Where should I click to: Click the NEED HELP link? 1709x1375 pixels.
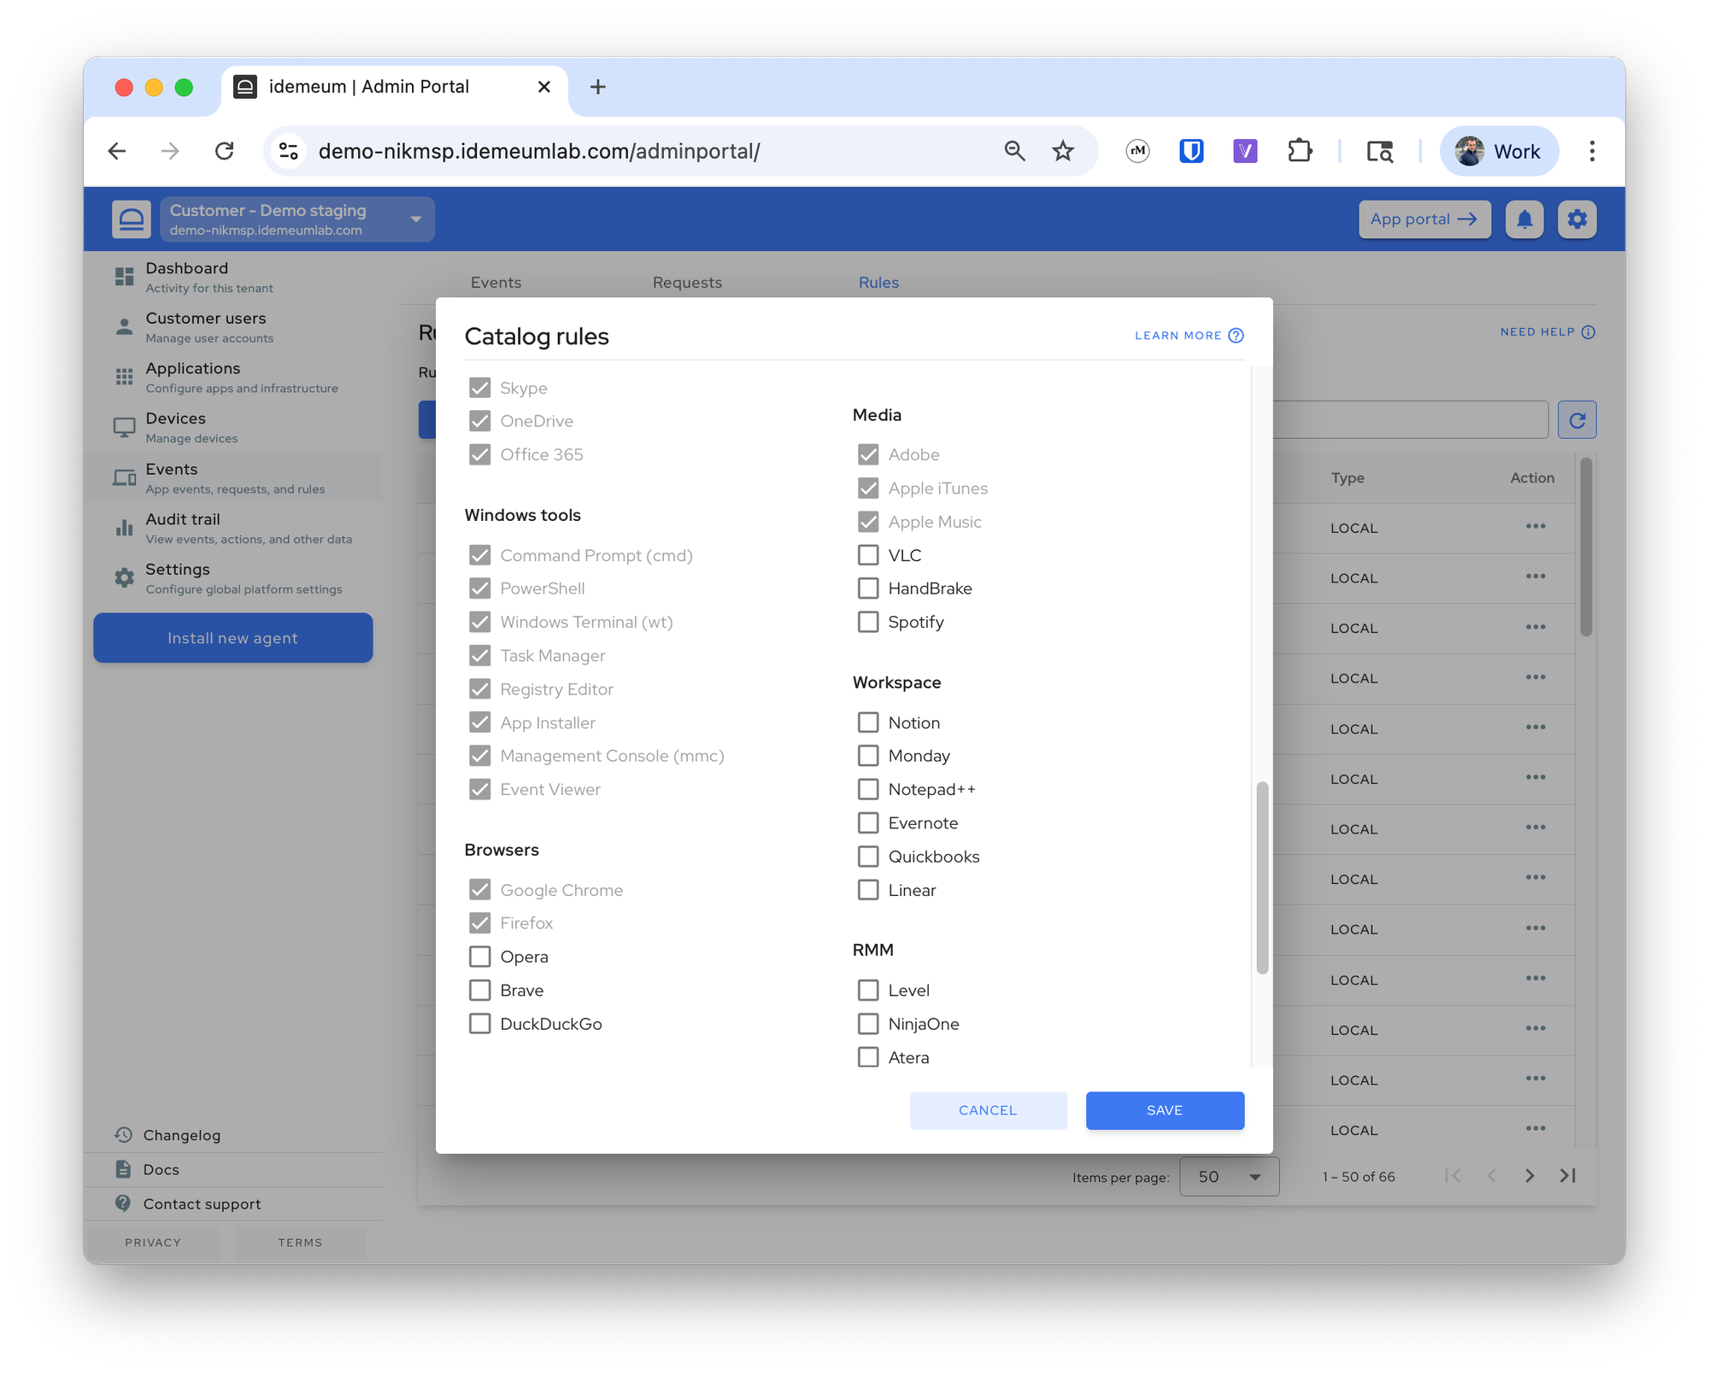(x=1547, y=332)
